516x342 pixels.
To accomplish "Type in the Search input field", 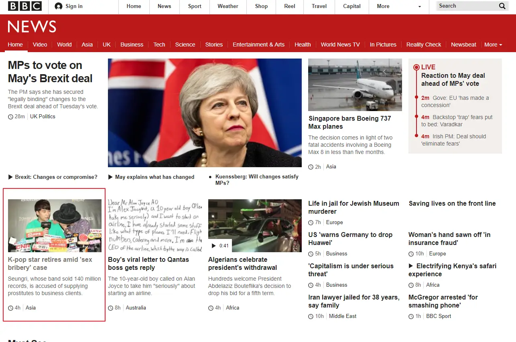I will (x=465, y=6).
